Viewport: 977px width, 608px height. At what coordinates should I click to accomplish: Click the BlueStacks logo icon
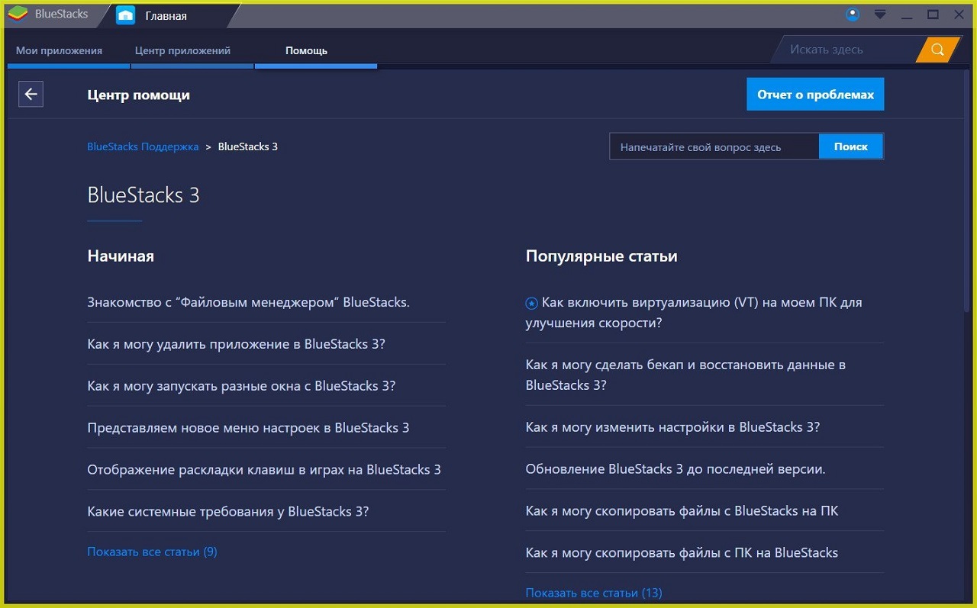tap(18, 14)
